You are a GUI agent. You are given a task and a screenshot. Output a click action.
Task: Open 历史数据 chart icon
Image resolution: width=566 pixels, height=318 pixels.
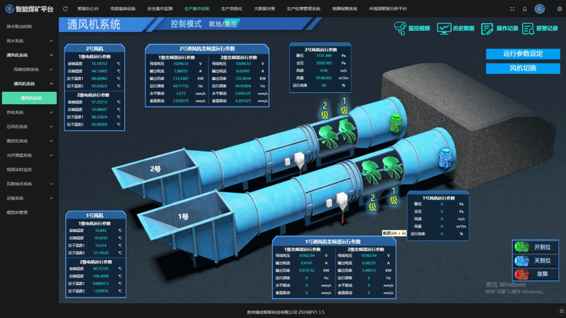tap(444, 28)
